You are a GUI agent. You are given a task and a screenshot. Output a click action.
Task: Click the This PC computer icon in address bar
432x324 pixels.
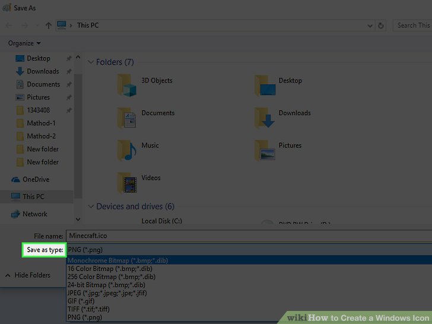62,25
